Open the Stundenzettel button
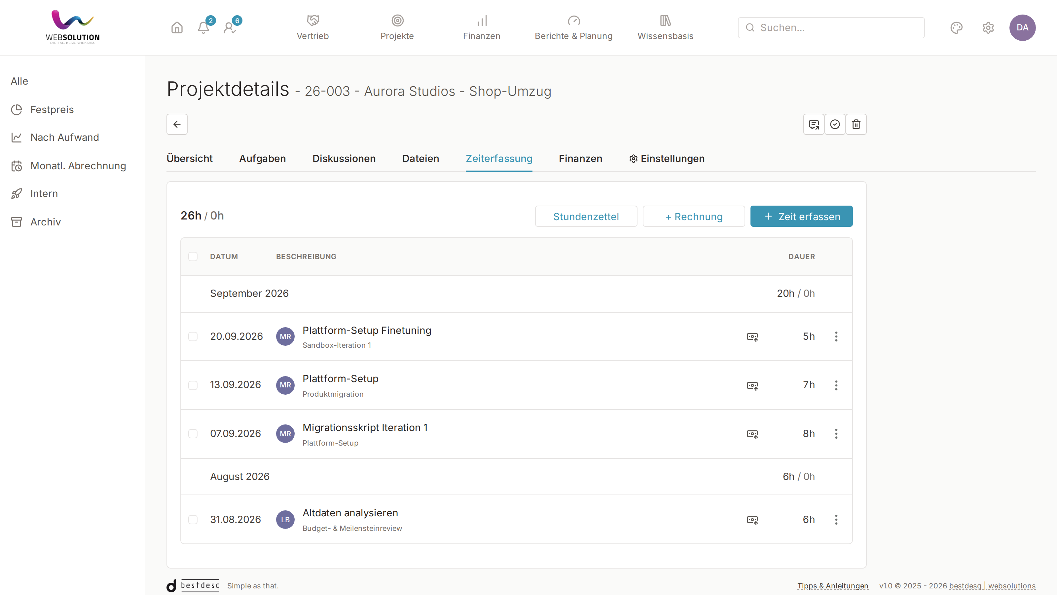Viewport: 1057px width, 595px height. pyautogui.click(x=586, y=217)
